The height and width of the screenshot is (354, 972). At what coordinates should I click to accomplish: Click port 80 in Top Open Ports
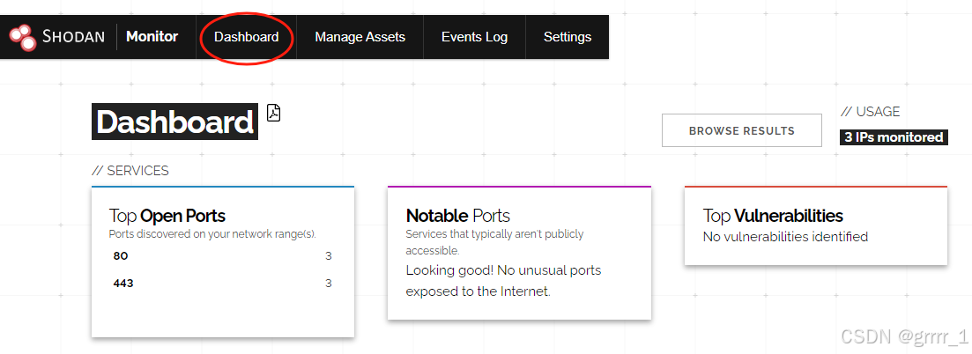click(x=120, y=256)
